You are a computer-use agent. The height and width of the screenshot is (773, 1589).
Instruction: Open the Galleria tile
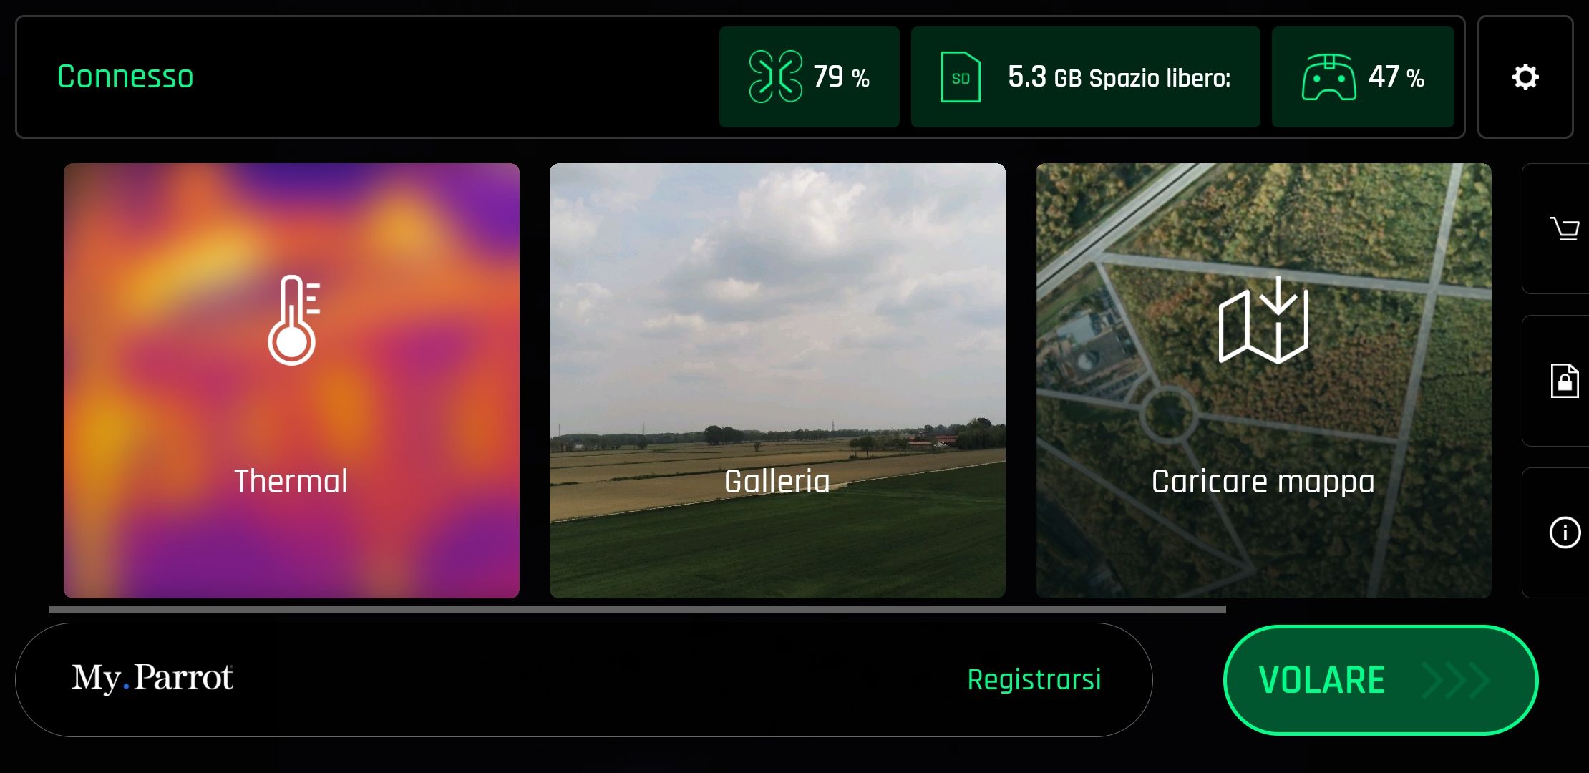point(777,381)
